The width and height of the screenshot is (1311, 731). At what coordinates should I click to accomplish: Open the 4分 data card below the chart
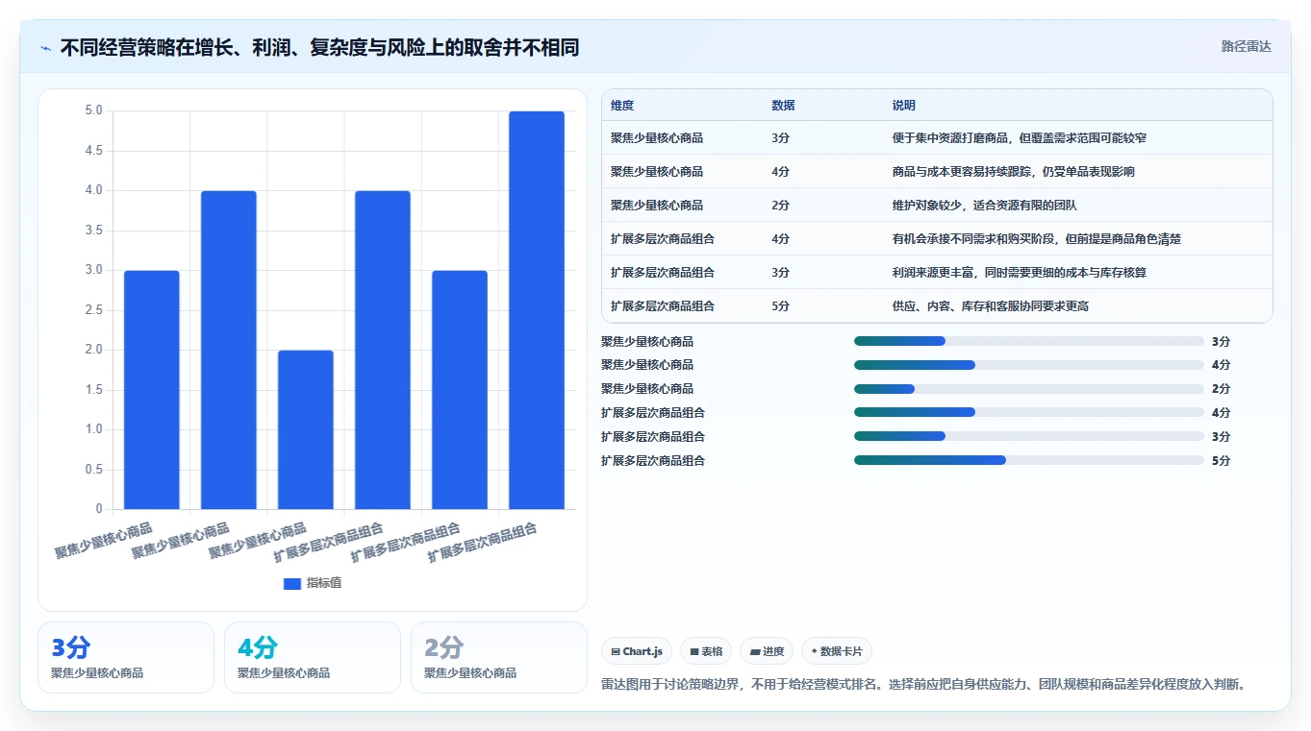[x=313, y=657]
